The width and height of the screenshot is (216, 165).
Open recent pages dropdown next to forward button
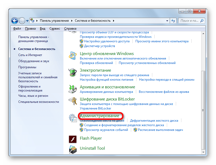(x=27, y=21)
